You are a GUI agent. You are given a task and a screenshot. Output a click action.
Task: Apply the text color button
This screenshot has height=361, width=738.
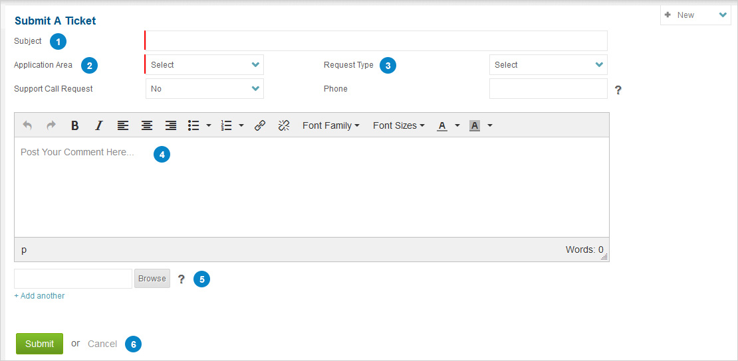pos(442,125)
